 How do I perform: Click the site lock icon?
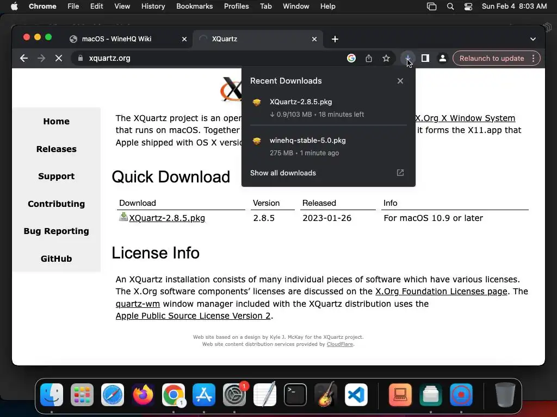pyautogui.click(x=81, y=58)
